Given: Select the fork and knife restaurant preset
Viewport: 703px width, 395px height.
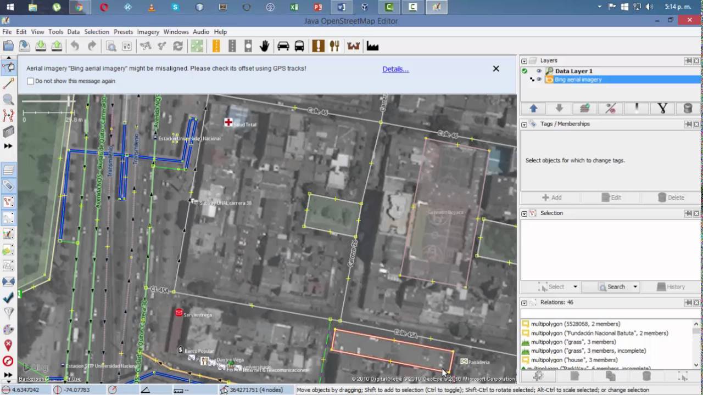Looking at the screenshot, I should click(x=334, y=46).
